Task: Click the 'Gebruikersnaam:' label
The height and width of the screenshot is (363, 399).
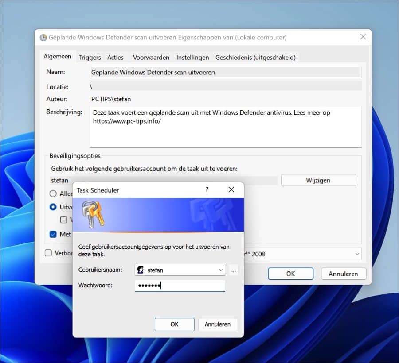Action: 100,270
